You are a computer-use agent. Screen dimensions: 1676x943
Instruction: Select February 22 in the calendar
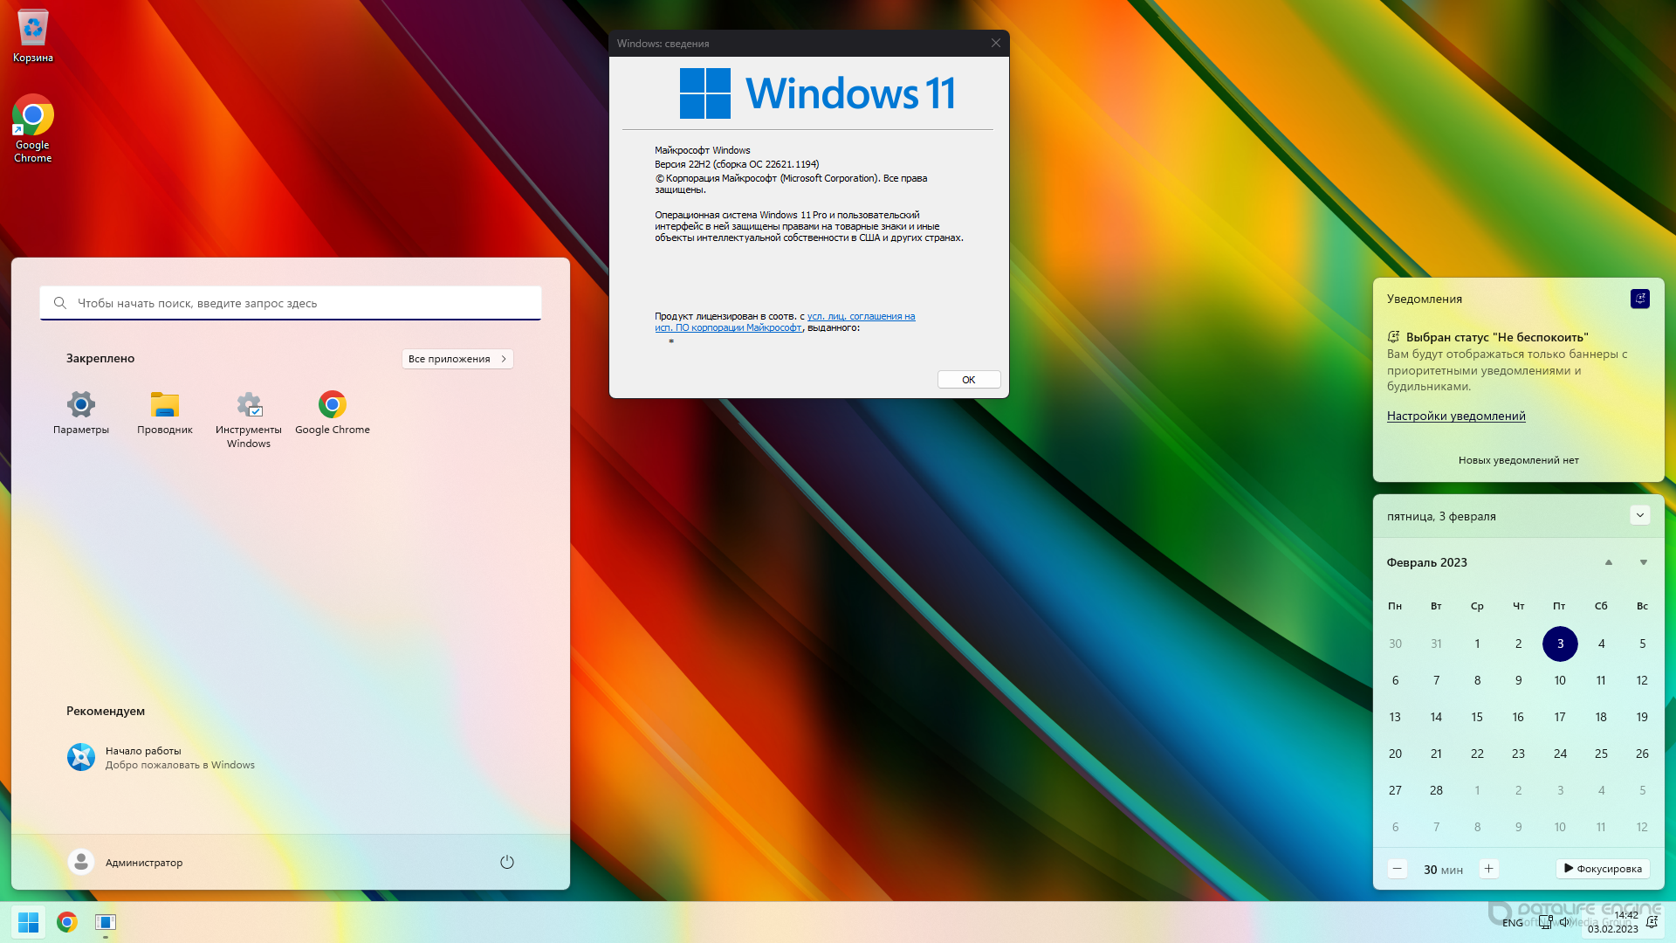coord(1477,754)
